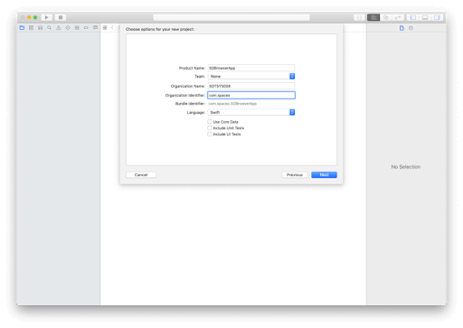This screenshot has width=463, height=328.
Task: Open the Breakpoint navigator
Action: click(86, 28)
